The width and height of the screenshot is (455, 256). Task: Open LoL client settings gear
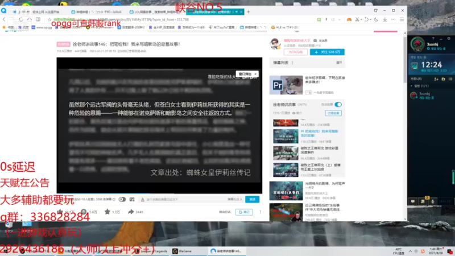(x=449, y=38)
